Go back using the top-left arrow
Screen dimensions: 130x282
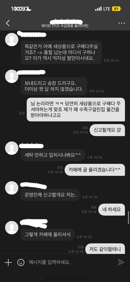click(8, 23)
